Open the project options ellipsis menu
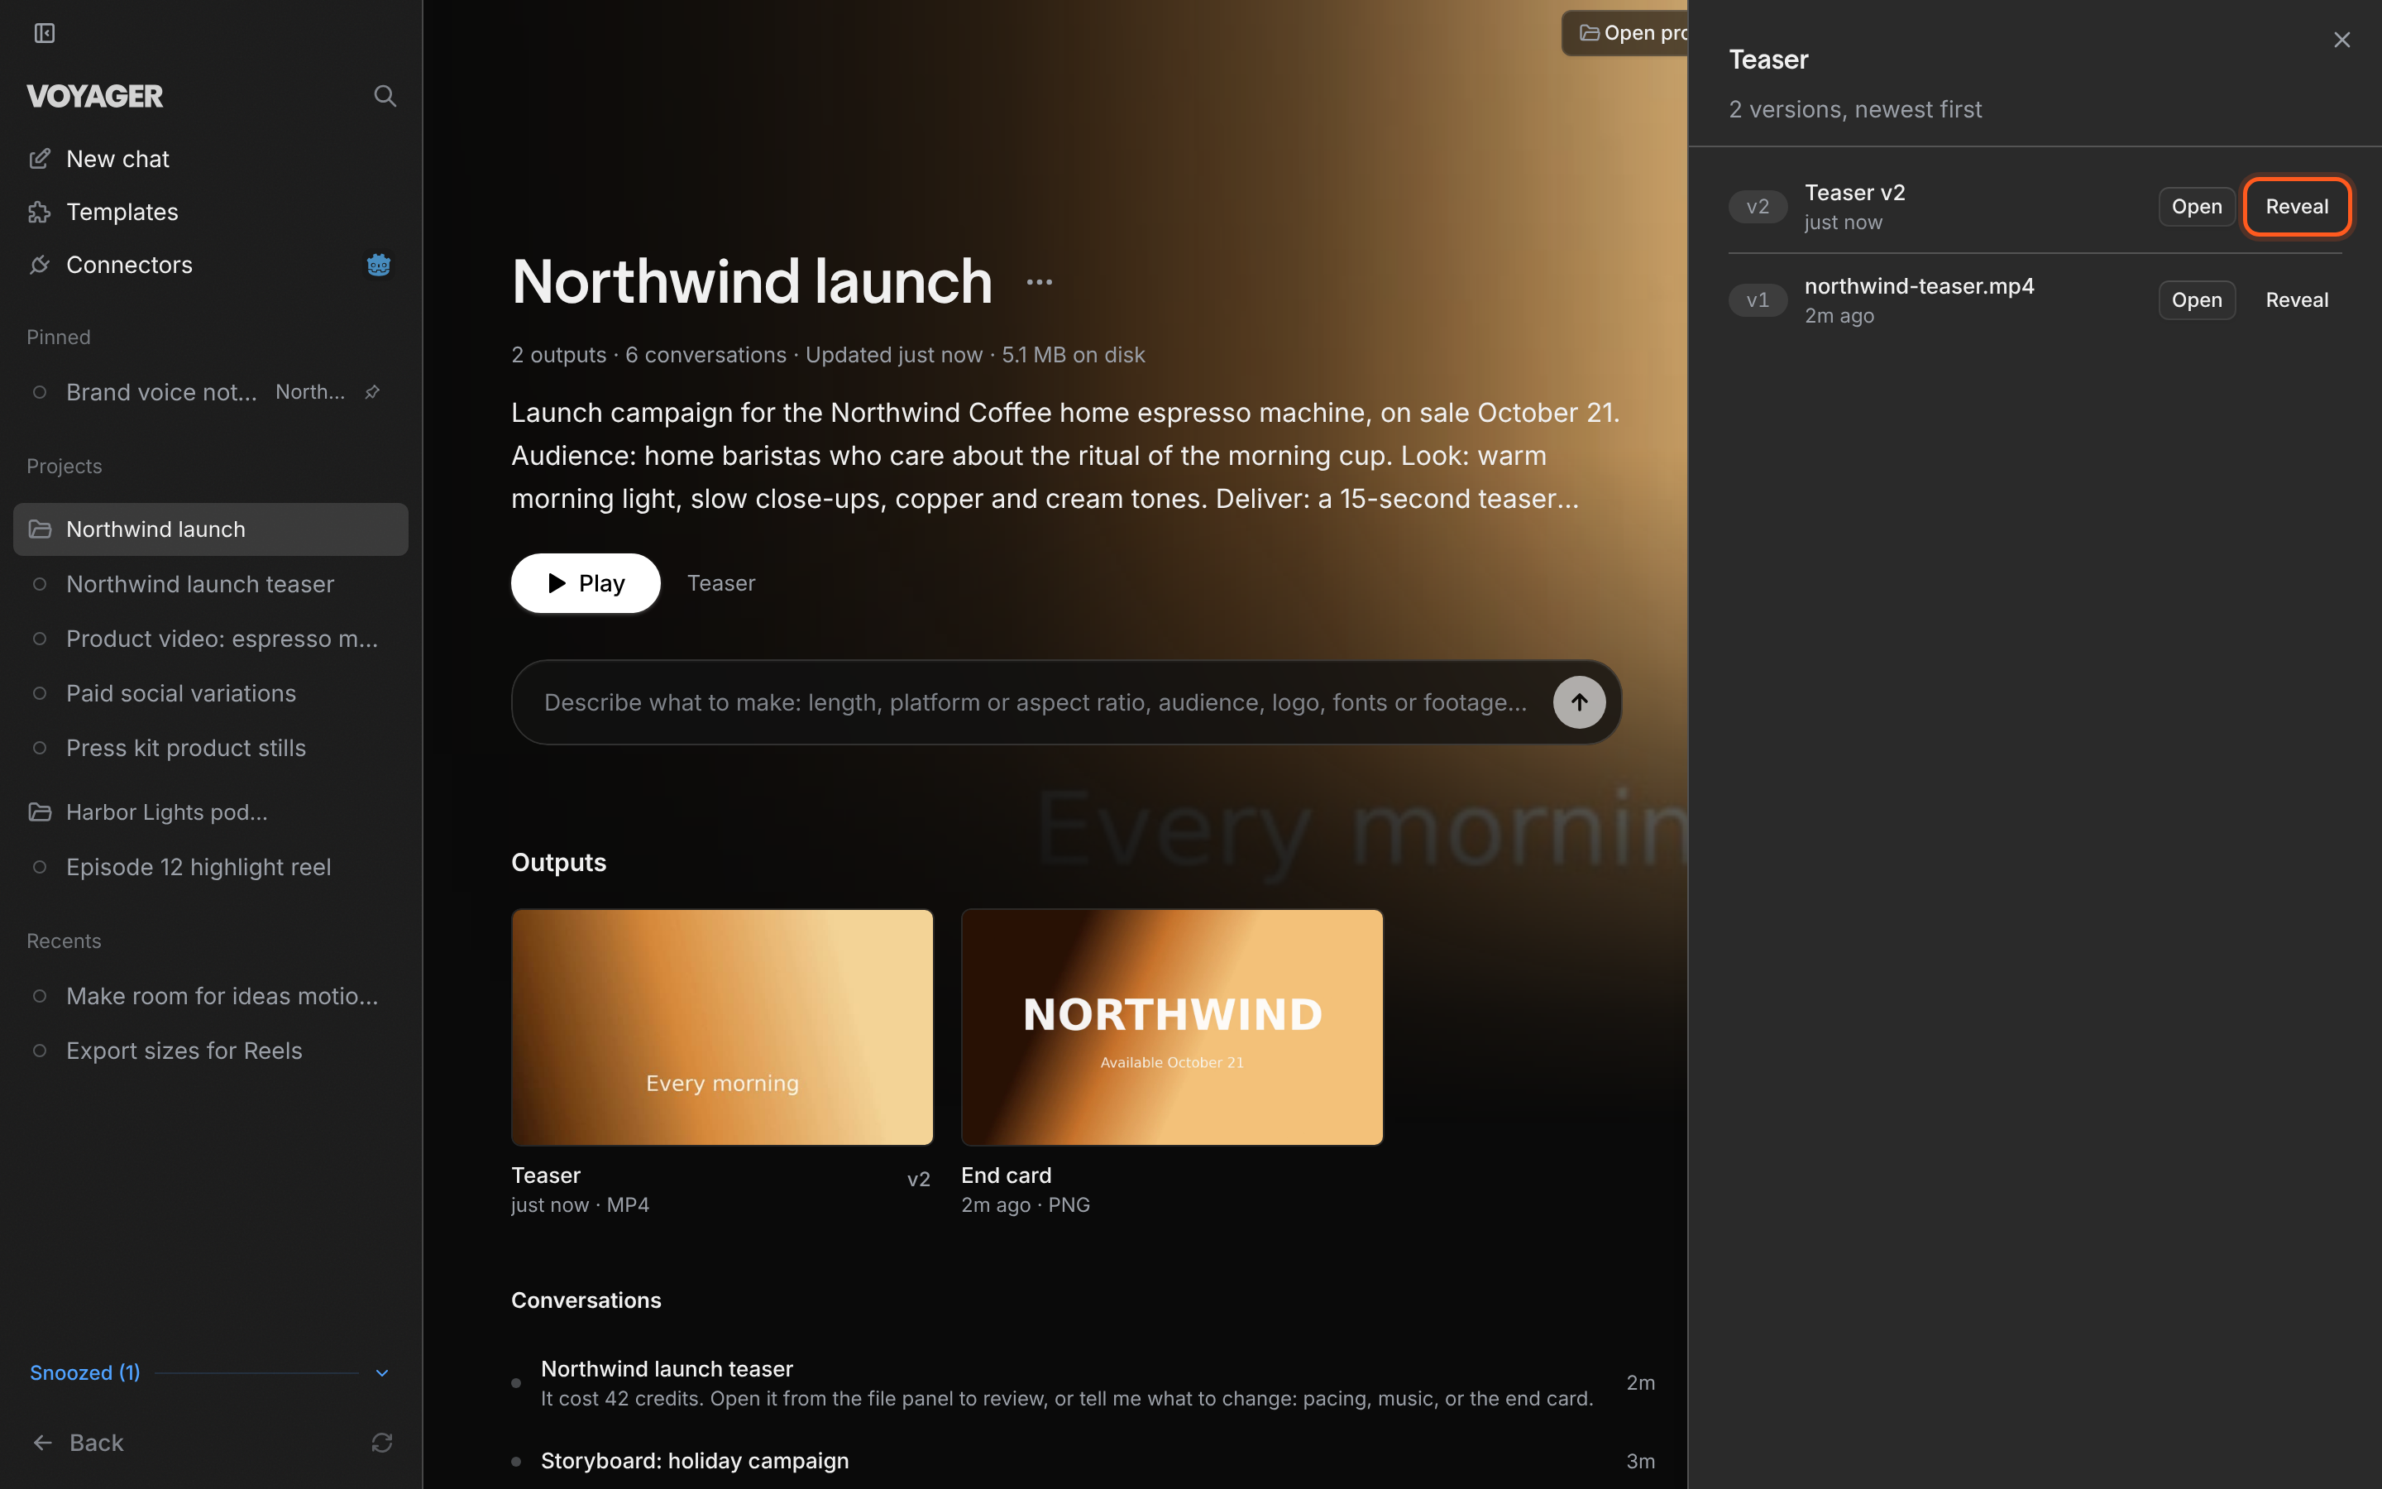This screenshot has width=2382, height=1489. [x=1040, y=283]
